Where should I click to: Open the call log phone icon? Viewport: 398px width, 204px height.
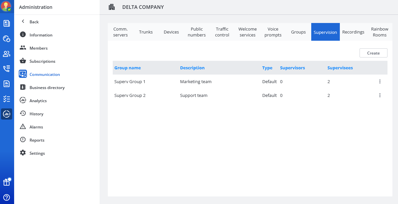[7, 69]
